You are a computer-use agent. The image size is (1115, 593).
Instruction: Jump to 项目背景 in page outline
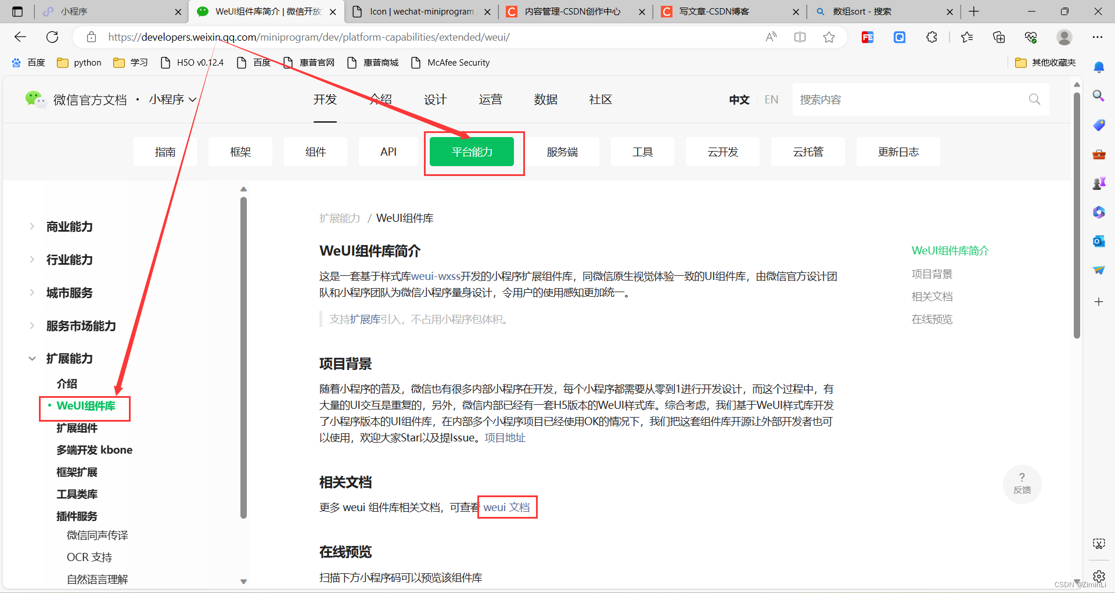click(x=932, y=274)
